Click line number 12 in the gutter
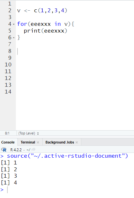Screen dimensions: 134x198 (x=8, y=78)
